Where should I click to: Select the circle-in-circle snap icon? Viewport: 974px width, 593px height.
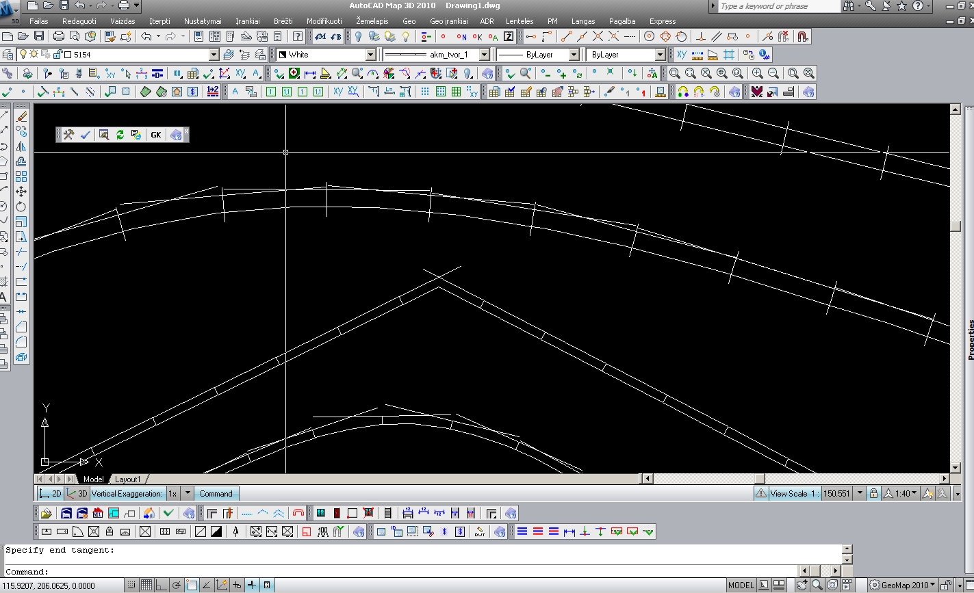pos(650,36)
